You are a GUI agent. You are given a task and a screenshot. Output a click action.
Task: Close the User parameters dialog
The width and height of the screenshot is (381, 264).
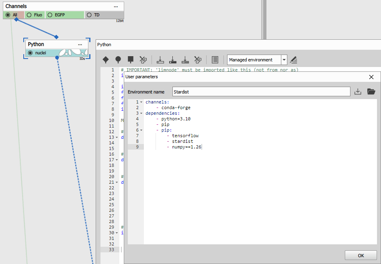click(x=371, y=77)
